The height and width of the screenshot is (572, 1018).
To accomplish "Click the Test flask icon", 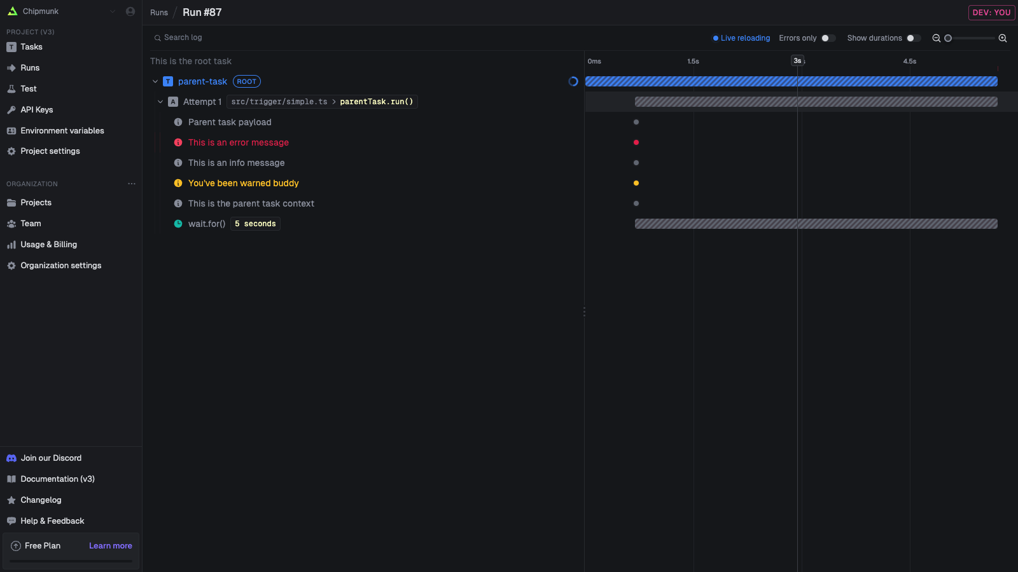I will point(11,89).
